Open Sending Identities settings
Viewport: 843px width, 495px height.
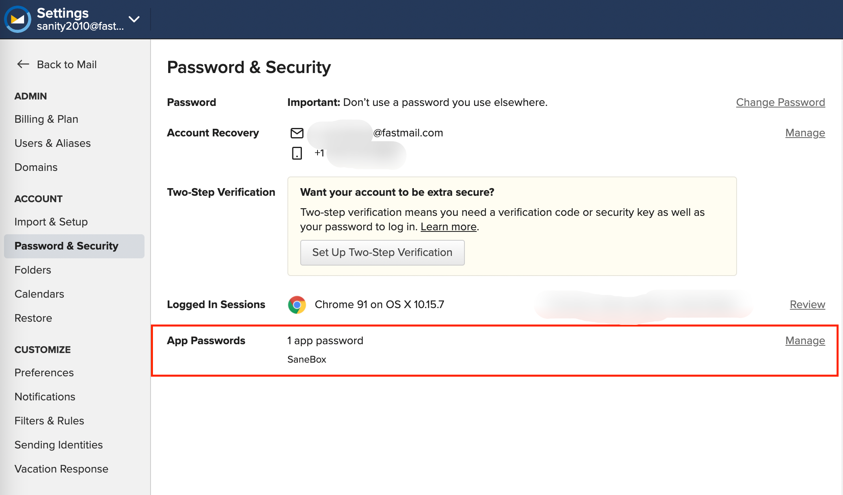tap(59, 445)
